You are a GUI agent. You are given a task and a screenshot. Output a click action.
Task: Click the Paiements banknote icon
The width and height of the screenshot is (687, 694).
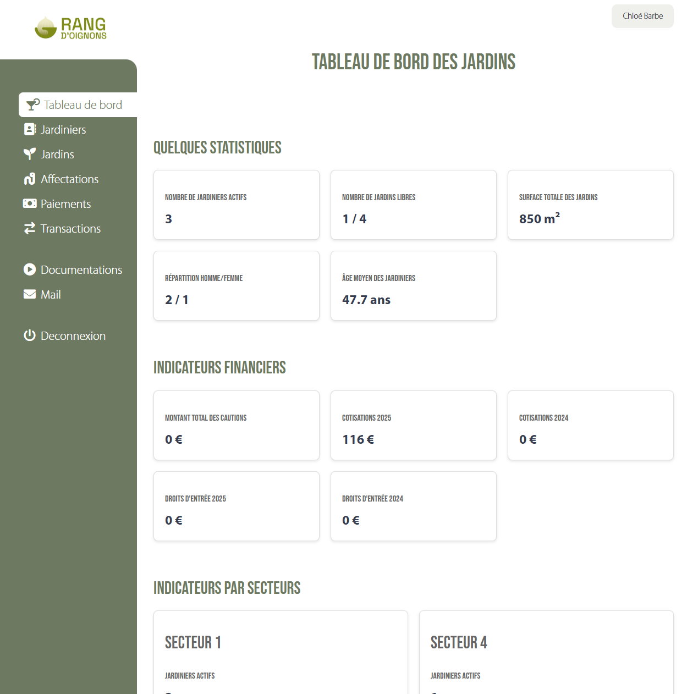click(x=30, y=203)
